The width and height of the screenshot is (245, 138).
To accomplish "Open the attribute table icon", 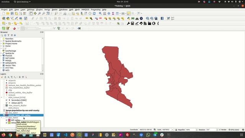I will tap(105, 13).
